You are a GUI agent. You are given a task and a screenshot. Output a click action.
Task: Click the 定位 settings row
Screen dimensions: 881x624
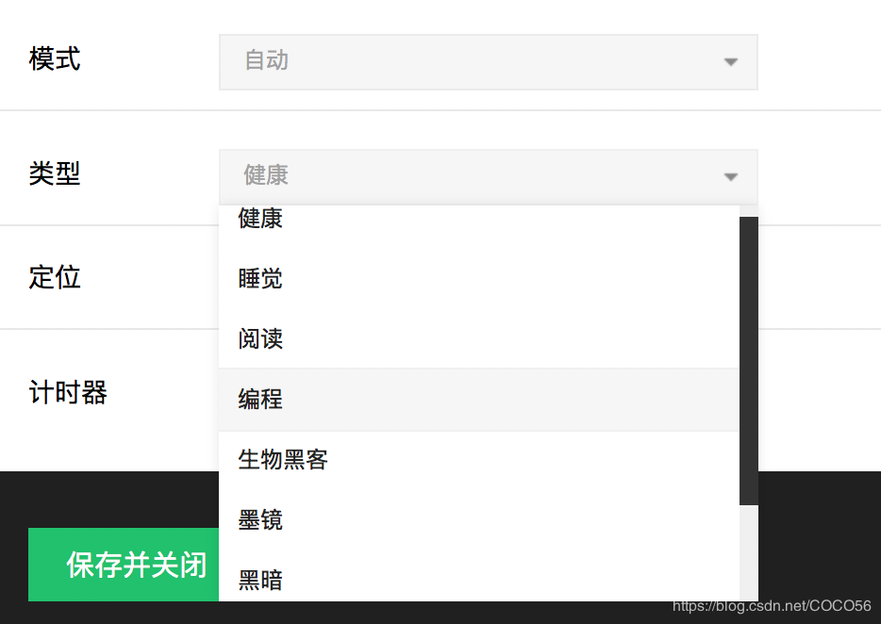[x=54, y=278]
